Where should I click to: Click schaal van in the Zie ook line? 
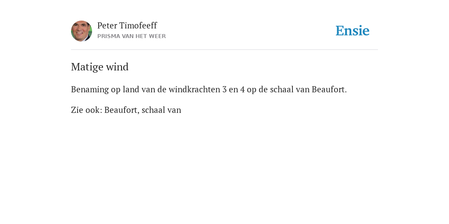tap(161, 110)
